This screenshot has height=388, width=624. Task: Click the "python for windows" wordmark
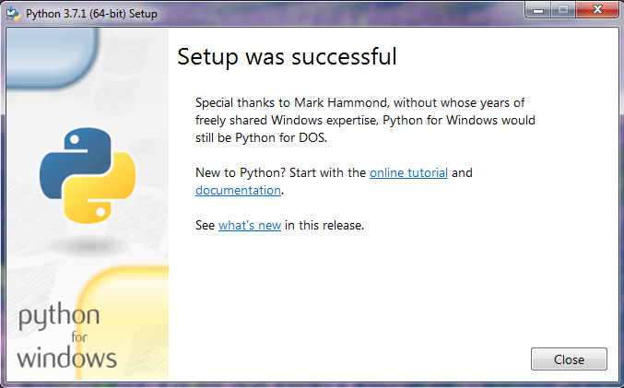(x=66, y=336)
